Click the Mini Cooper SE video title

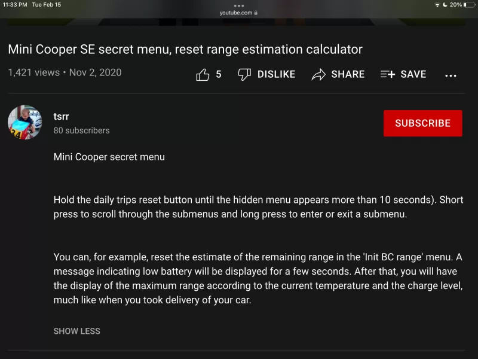(185, 49)
